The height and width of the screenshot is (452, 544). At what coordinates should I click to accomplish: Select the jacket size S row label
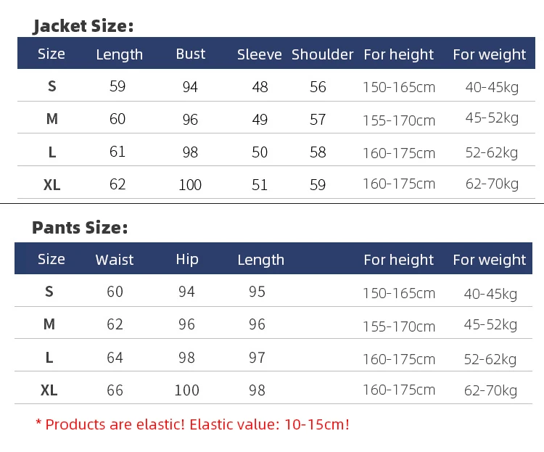point(51,86)
